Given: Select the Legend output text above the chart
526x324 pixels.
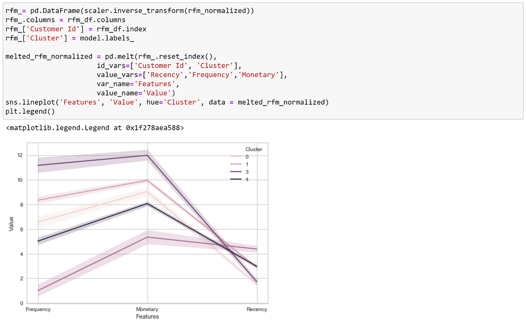Looking at the screenshot, I should [95, 128].
